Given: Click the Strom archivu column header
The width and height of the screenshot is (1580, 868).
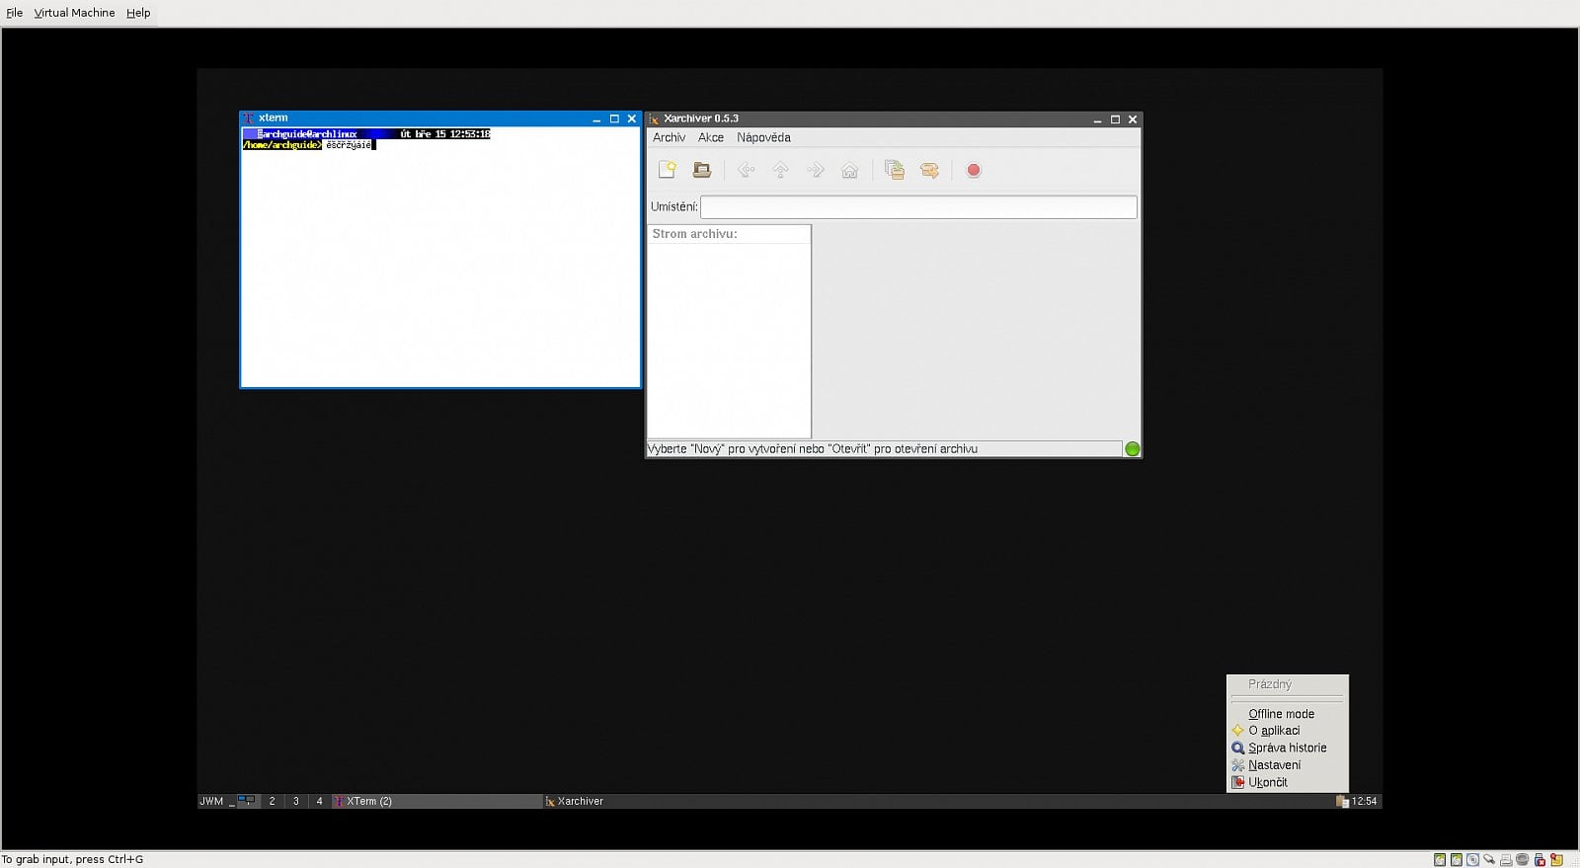Looking at the screenshot, I should (729, 234).
